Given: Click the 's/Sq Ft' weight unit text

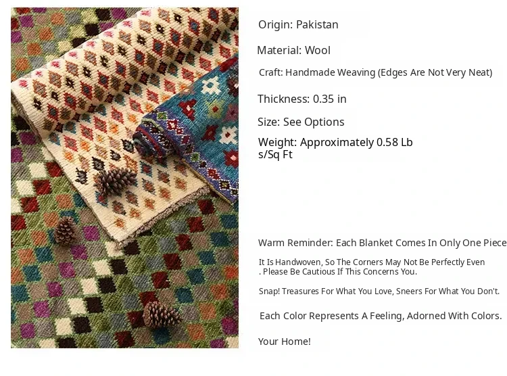Looking at the screenshot, I should [x=275, y=155].
